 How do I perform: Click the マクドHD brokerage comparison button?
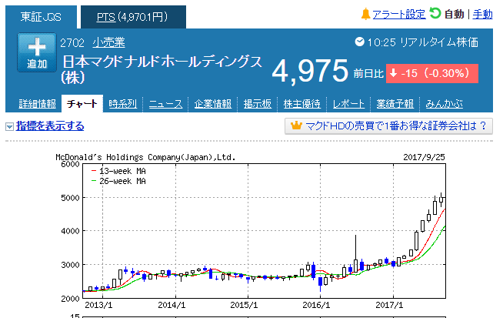[x=388, y=126]
